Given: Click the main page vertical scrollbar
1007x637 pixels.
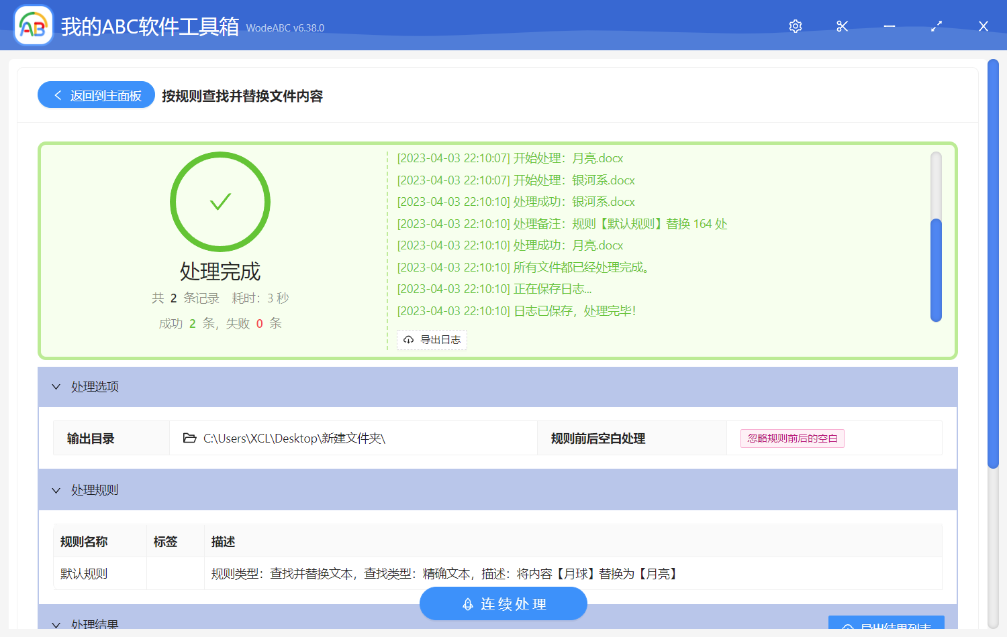Looking at the screenshot, I should pos(993,263).
